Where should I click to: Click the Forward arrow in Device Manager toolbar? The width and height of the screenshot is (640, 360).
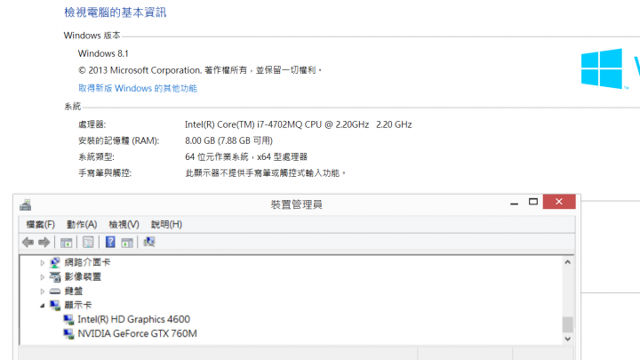coord(44,243)
